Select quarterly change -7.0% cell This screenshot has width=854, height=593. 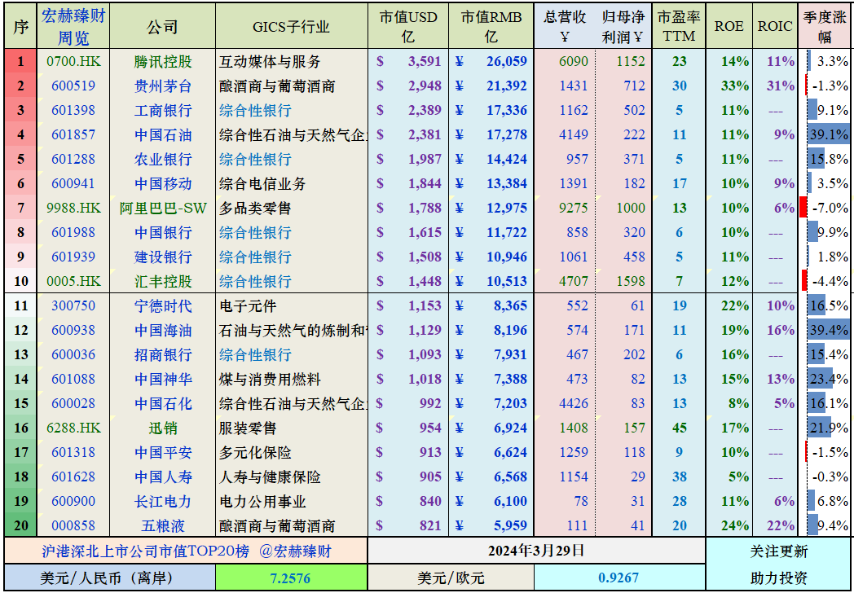(825, 208)
